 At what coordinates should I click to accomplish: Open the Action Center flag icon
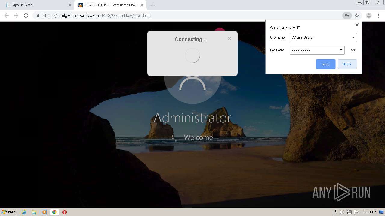point(356,212)
